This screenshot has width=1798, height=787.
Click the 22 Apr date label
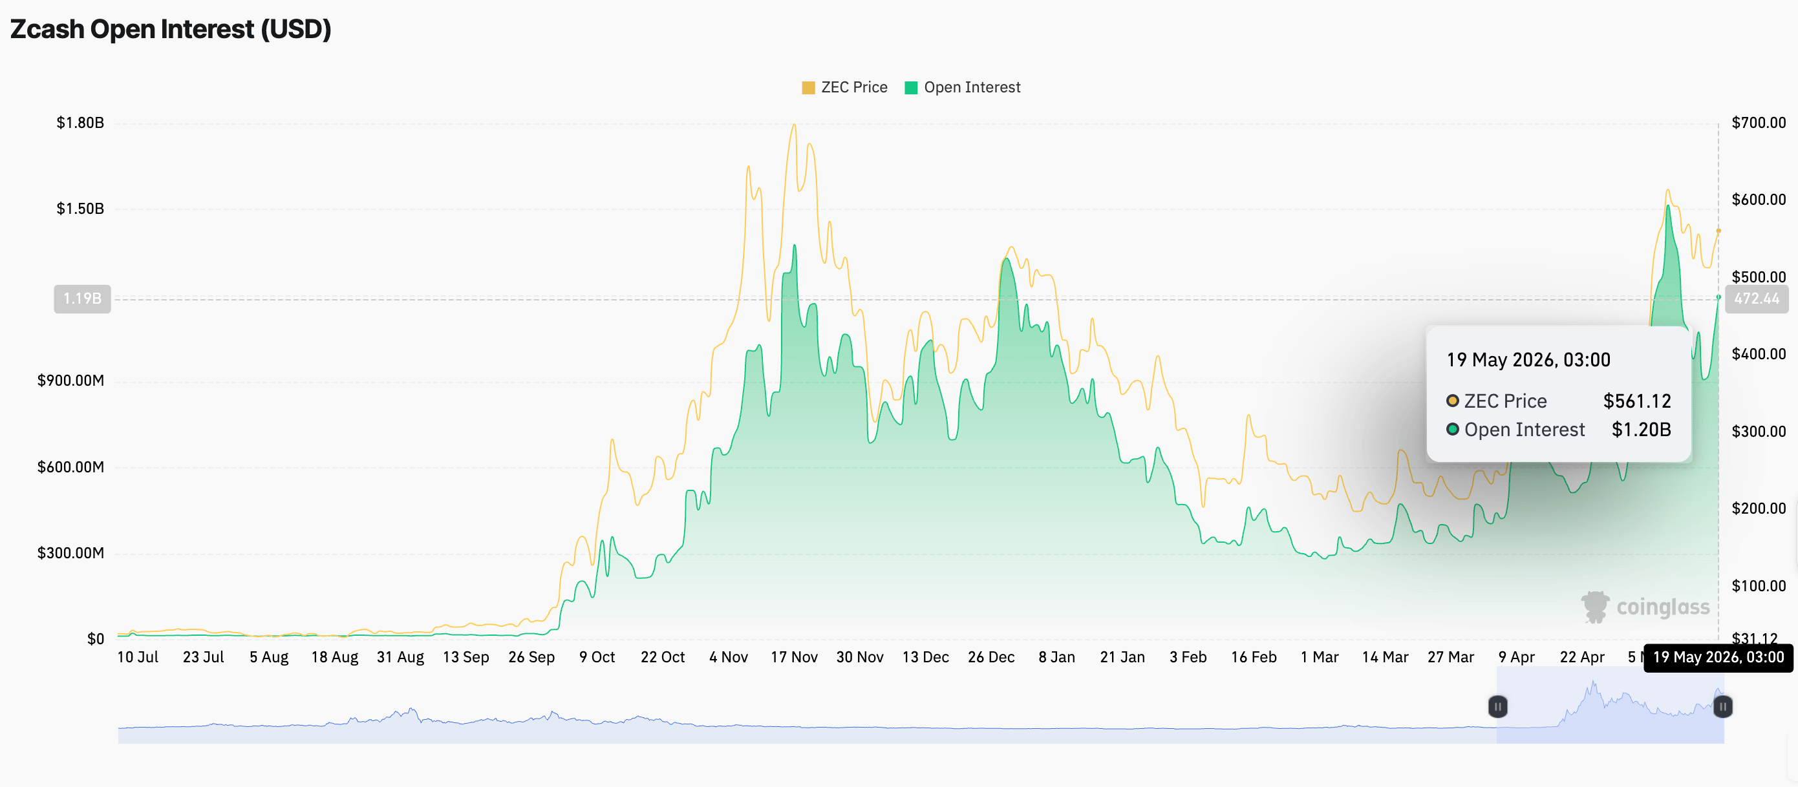1581,657
